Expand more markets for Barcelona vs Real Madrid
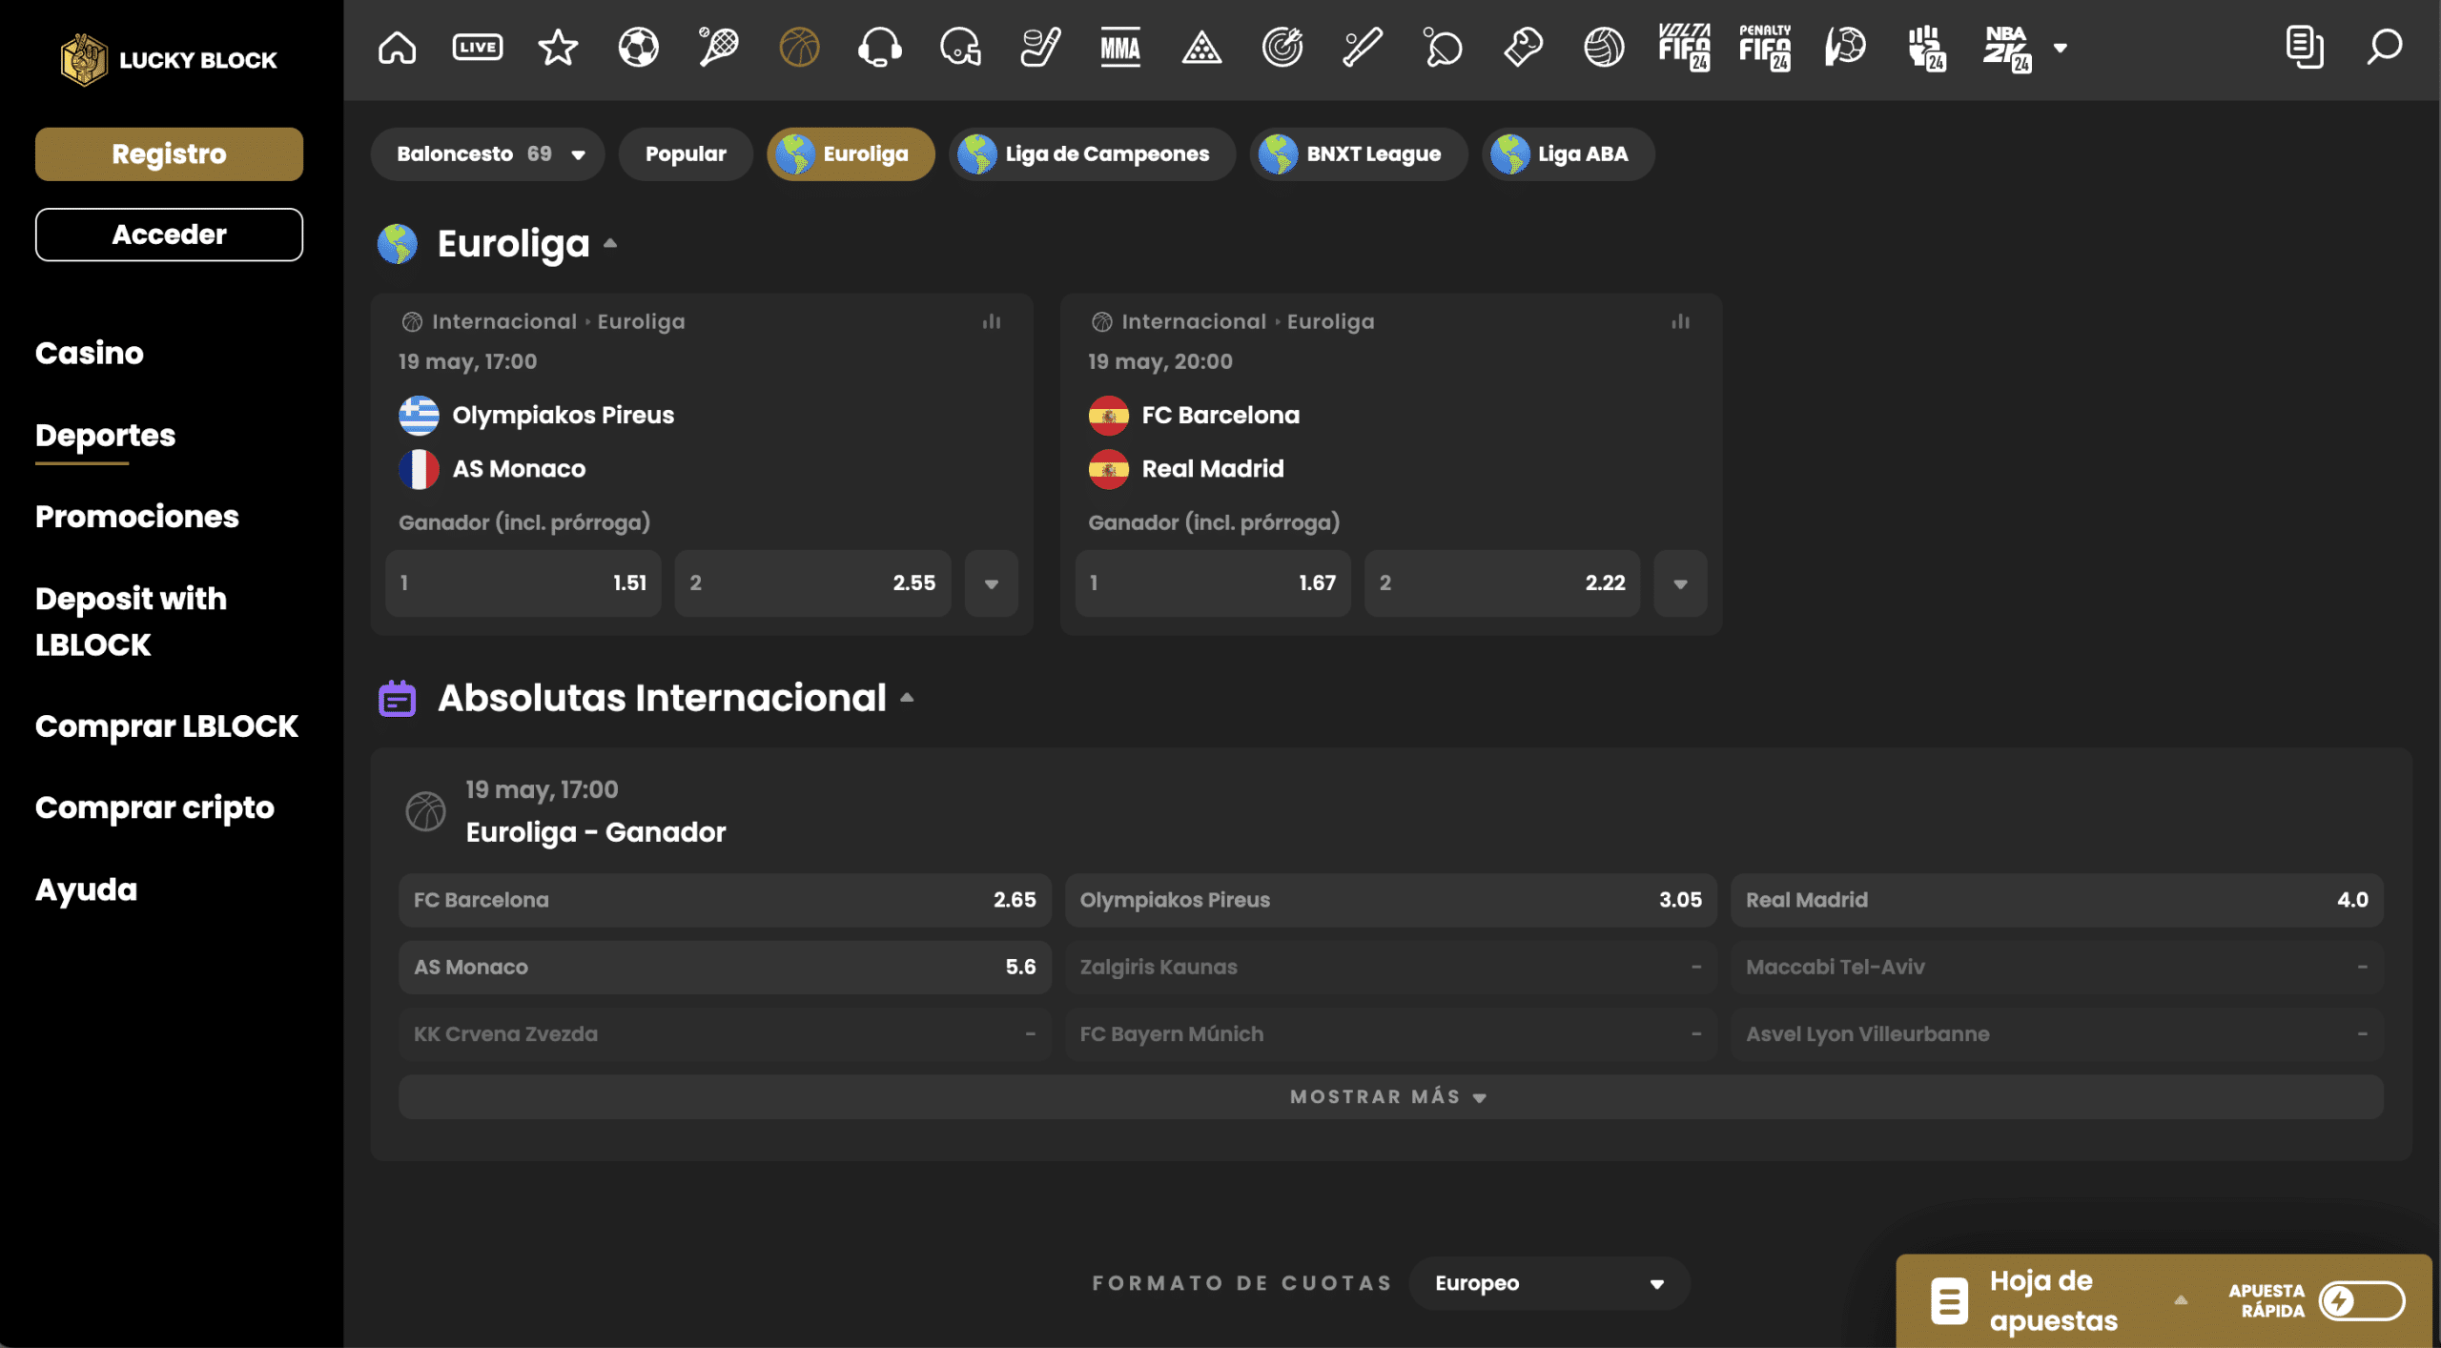This screenshot has height=1348, width=2441. click(x=1680, y=583)
